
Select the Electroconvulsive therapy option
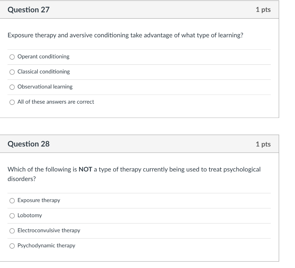tap(12, 230)
